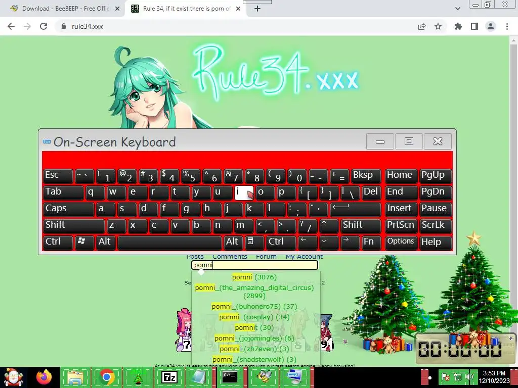This screenshot has width=518, height=388.
Task: Open Command Prompt from the taskbar
Action: click(230, 377)
